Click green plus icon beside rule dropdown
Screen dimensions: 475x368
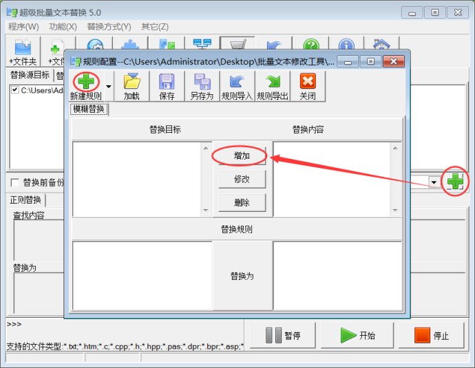tap(455, 182)
